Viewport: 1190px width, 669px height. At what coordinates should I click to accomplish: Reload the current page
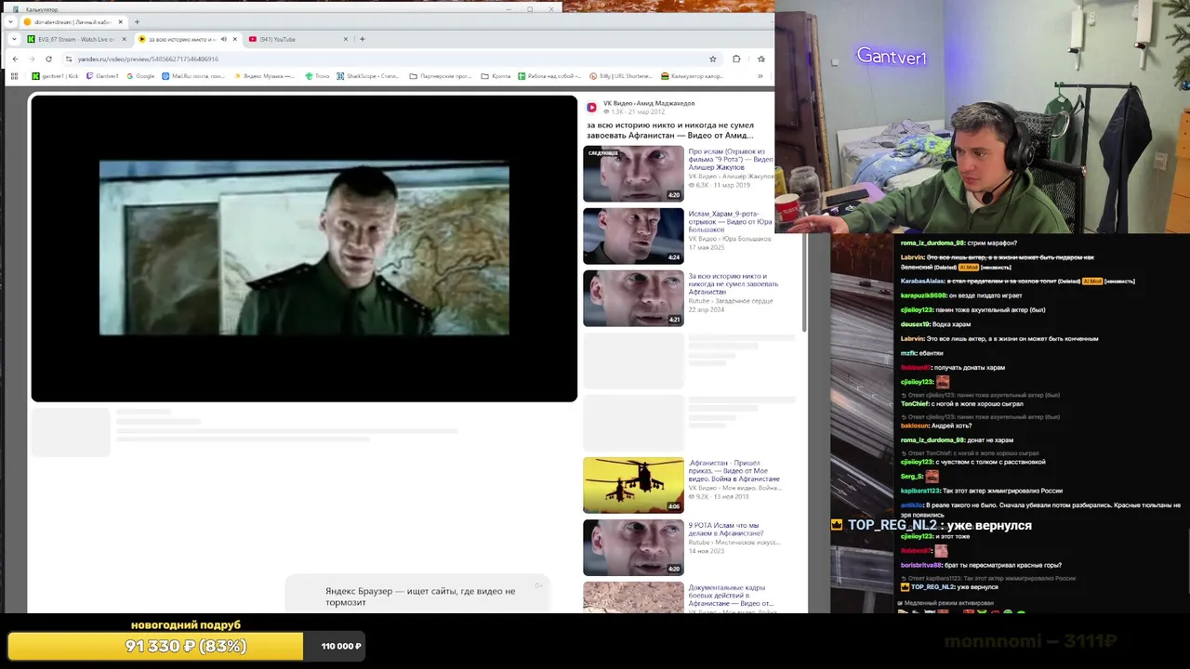tap(48, 59)
